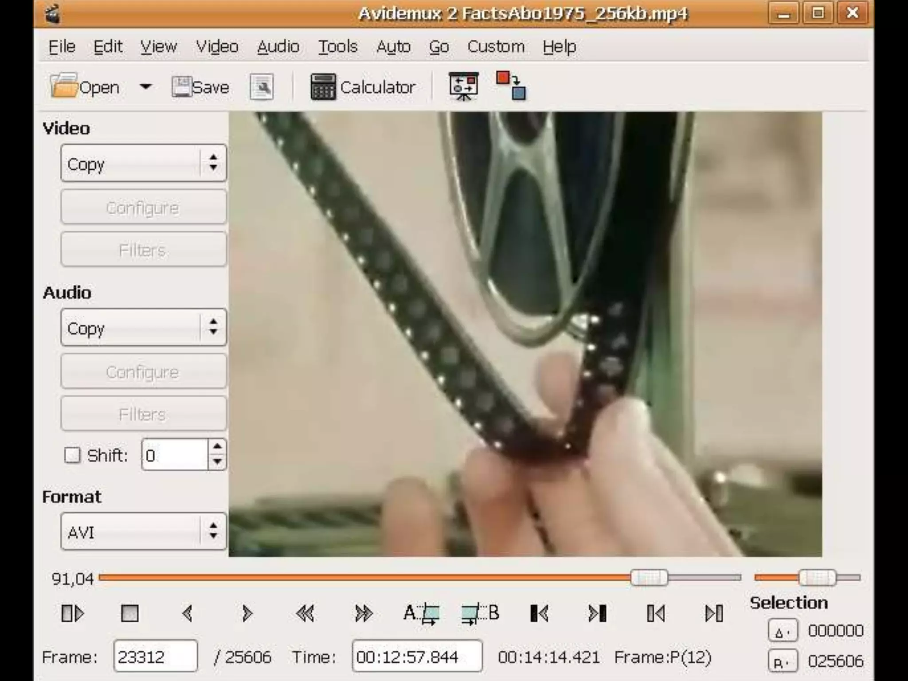Click Video Filters button

point(144,250)
